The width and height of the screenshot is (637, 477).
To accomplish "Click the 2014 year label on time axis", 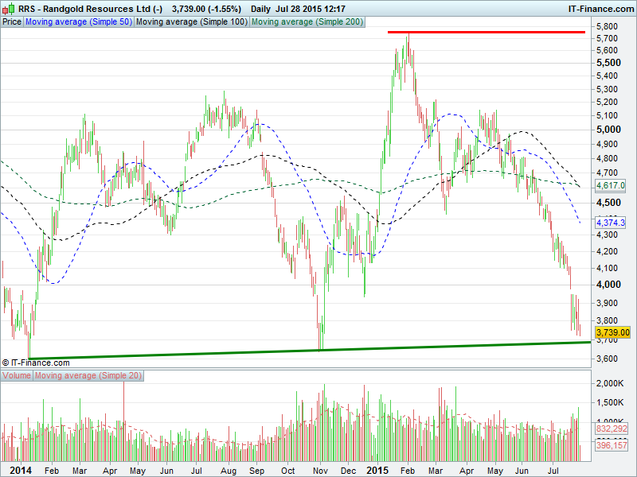I will click(21, 471).
